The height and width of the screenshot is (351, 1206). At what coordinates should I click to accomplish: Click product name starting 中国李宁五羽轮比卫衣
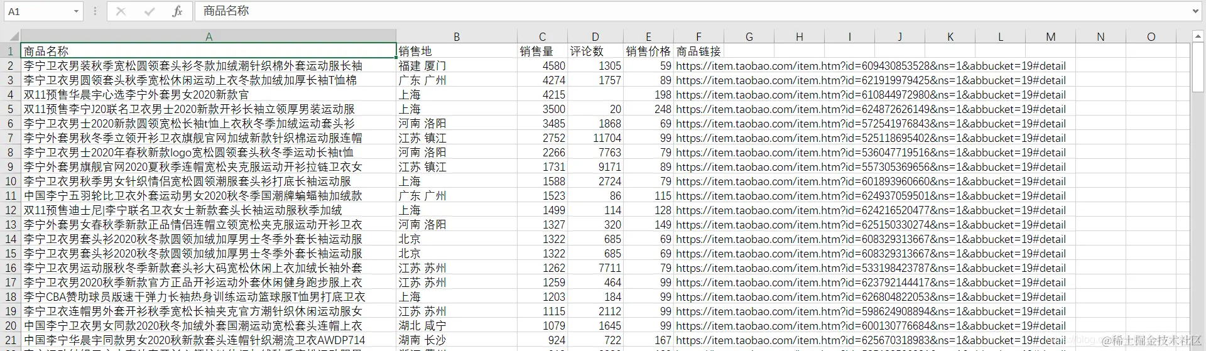[x=209, y=195]
